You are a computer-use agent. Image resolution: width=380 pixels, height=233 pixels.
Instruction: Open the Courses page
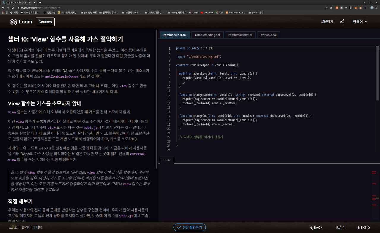[45, 22]
